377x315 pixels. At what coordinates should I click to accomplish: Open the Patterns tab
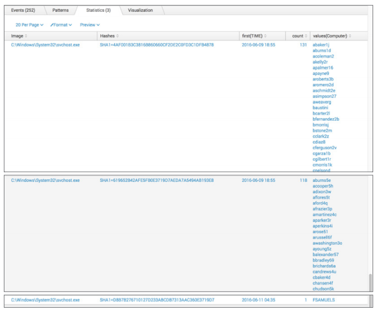[60, 10]
